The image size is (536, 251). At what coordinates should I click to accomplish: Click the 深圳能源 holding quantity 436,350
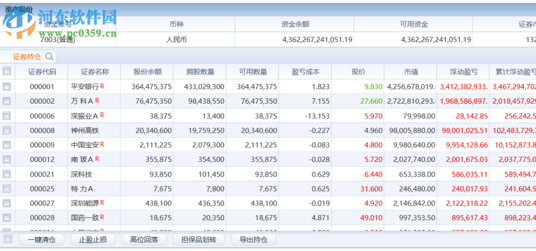pos(211,203)
